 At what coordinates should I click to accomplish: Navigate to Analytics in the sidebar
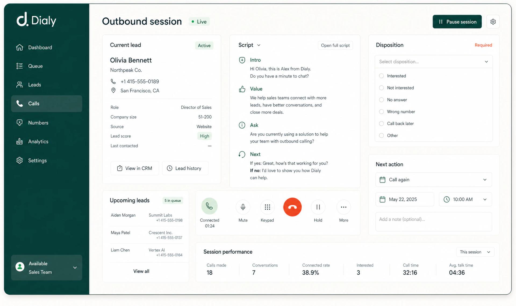[38, 141]
